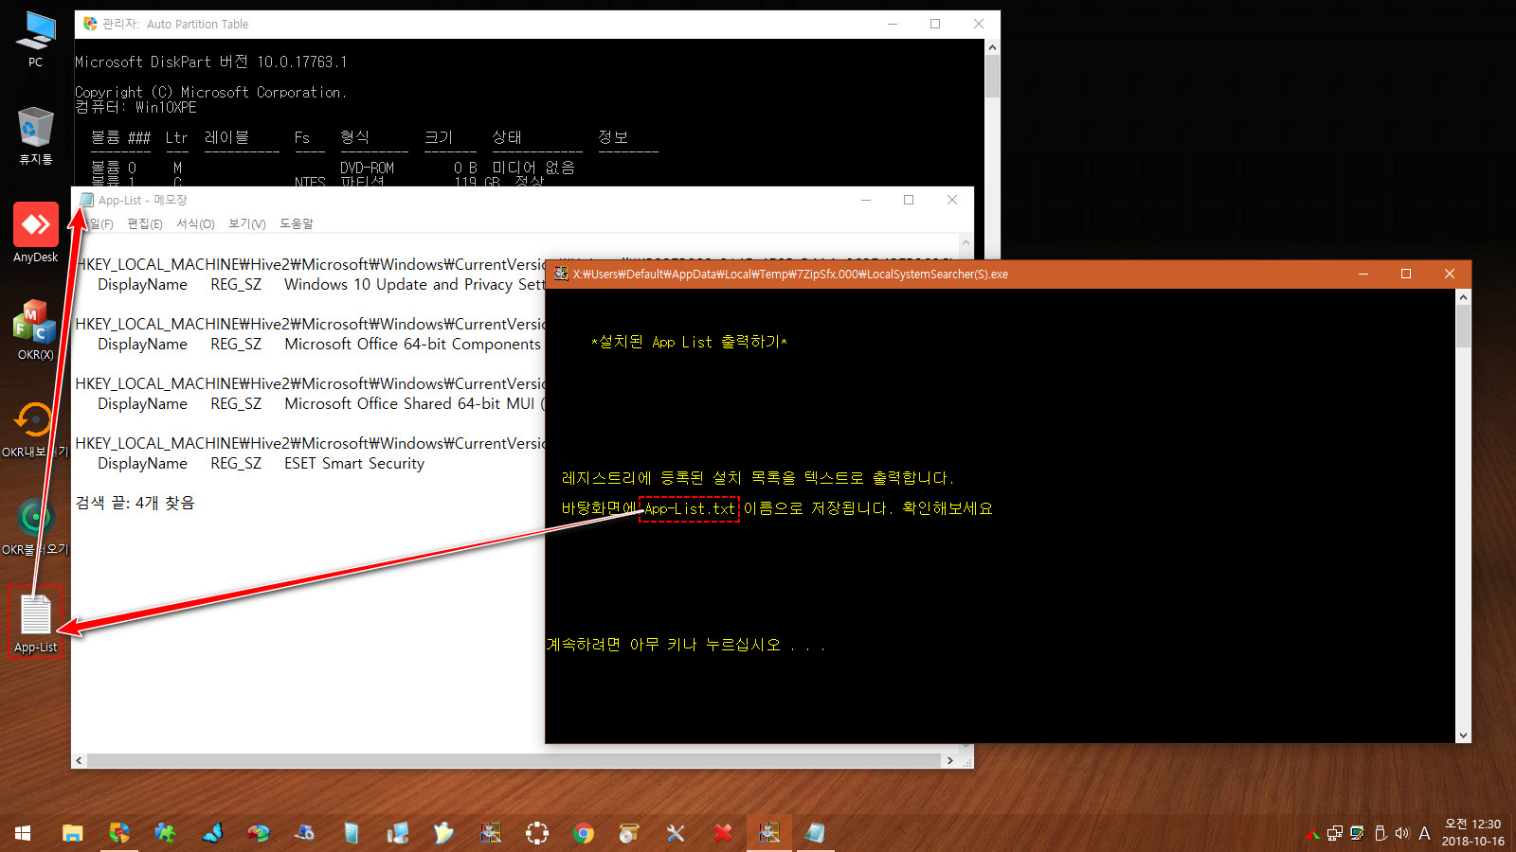Screen dimensions: 1516x852
Task: Open the OKR export shortcut with orange arrow
Action: coord(35,428)
